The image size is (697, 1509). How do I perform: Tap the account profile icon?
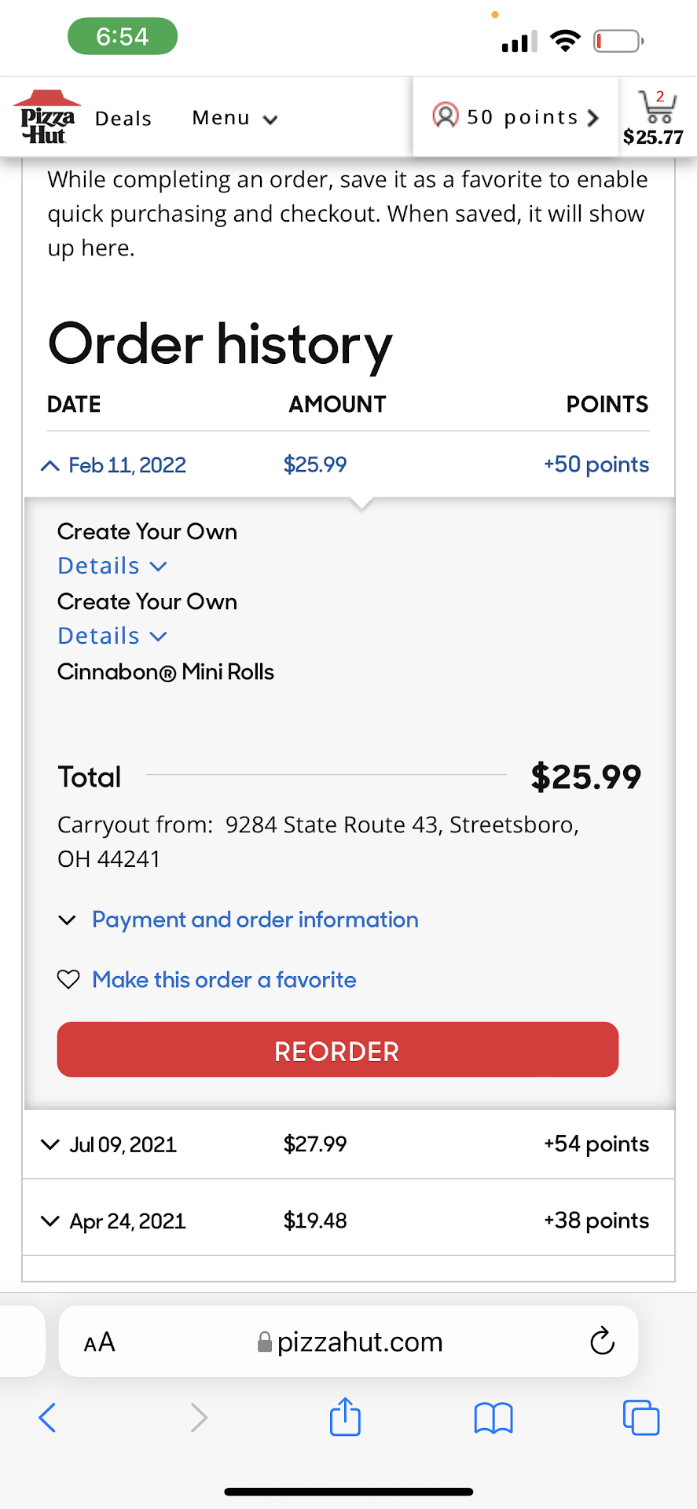click(x=445, y=116)
